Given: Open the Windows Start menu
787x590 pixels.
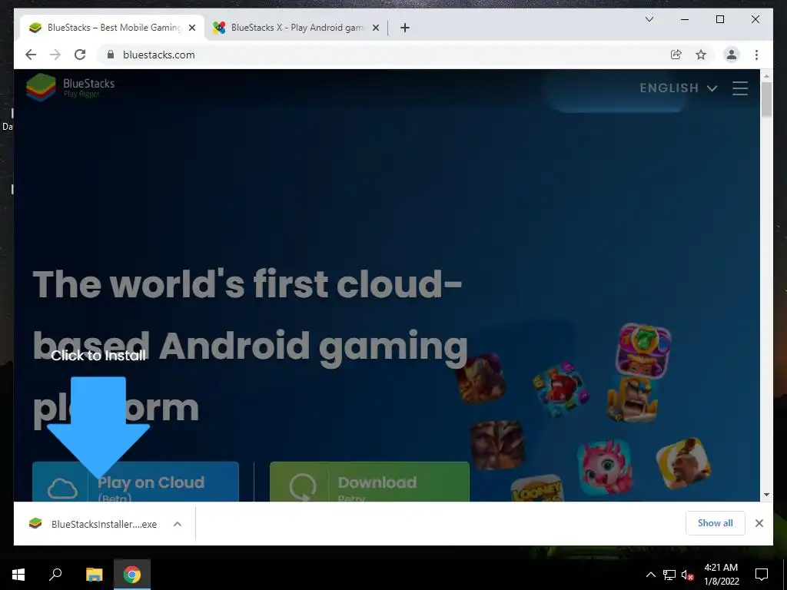Looking at the screenshot, I should click(18, 575).
